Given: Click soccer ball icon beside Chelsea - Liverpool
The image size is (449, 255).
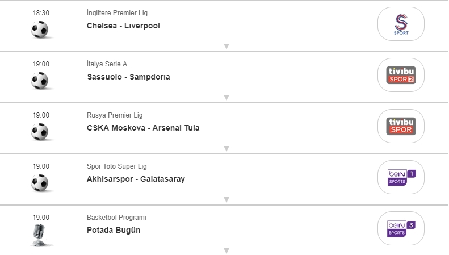Looking at the screenshot, I should (40, 30).
